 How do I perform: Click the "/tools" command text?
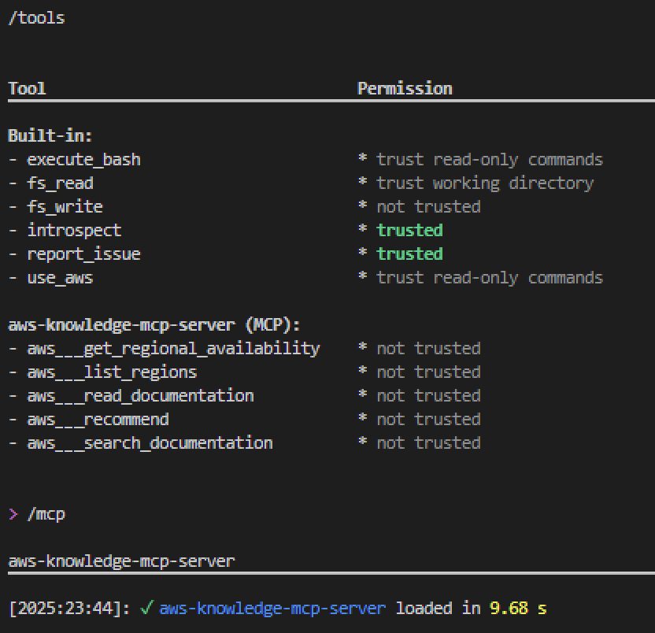[x=36, y=18]
